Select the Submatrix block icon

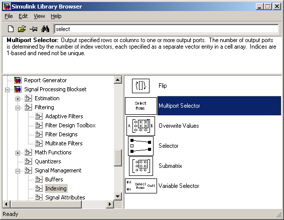tap(140, 166)
